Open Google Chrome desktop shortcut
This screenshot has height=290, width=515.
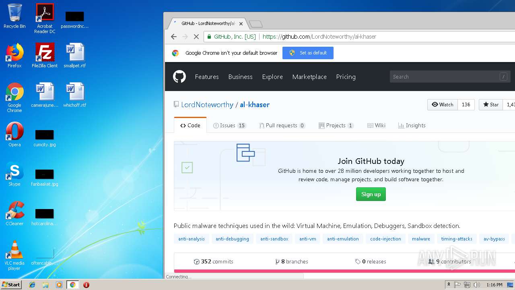tap(14, 97)
